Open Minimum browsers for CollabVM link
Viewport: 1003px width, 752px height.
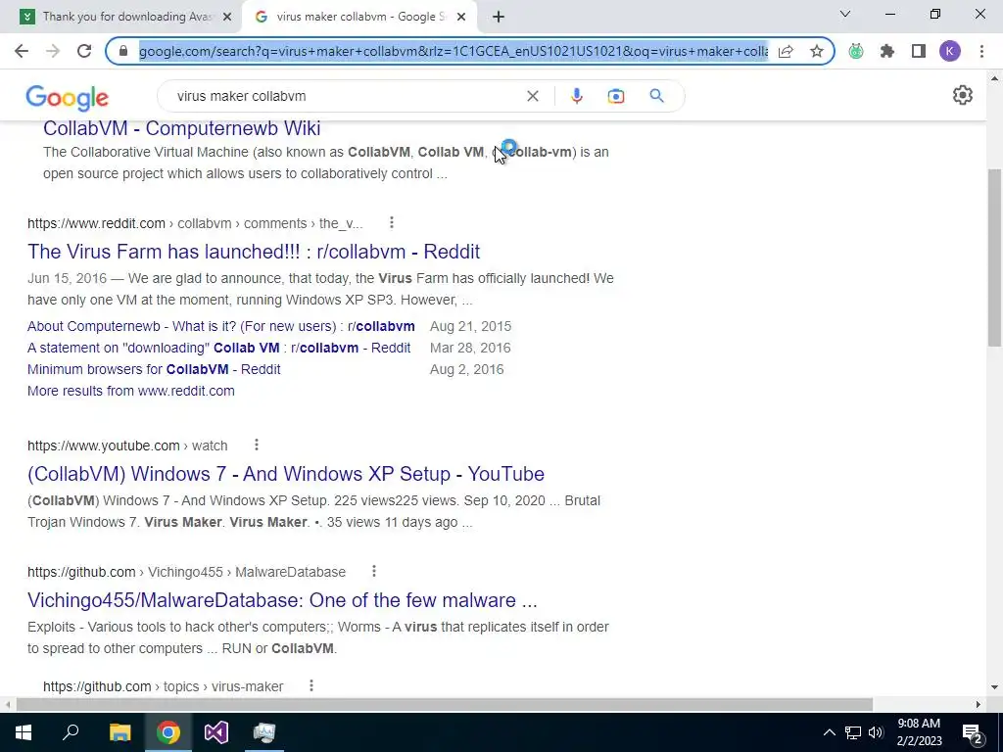(154, 369)
